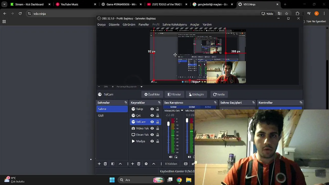329x185 pixels.
Task: Adjust the Masaüstü Ses volume slider handle
Action: (168, 124)
